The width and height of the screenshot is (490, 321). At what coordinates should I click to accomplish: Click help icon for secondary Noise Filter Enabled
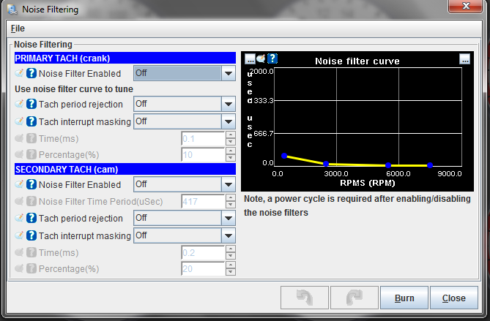[31, 184]
